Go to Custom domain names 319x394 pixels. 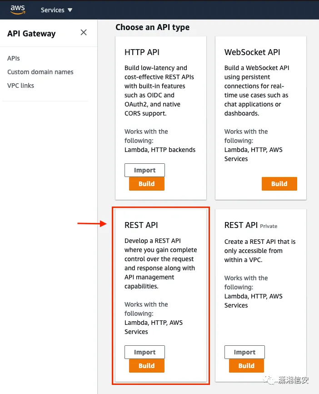click(40, 72)
